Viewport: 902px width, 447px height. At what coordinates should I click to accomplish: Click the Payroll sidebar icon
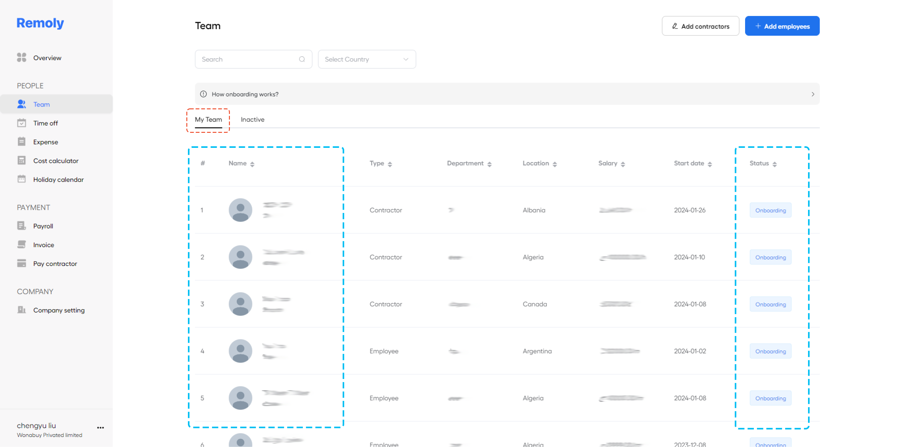pos(21,226)
